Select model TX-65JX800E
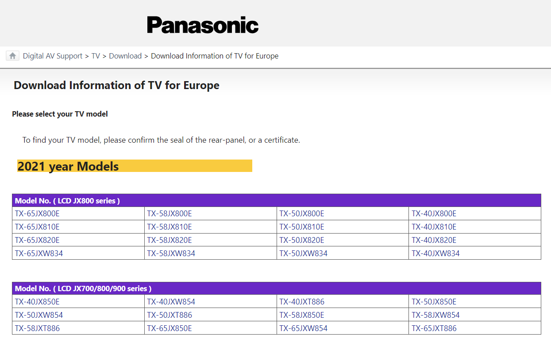 click(x=37, y=214)
